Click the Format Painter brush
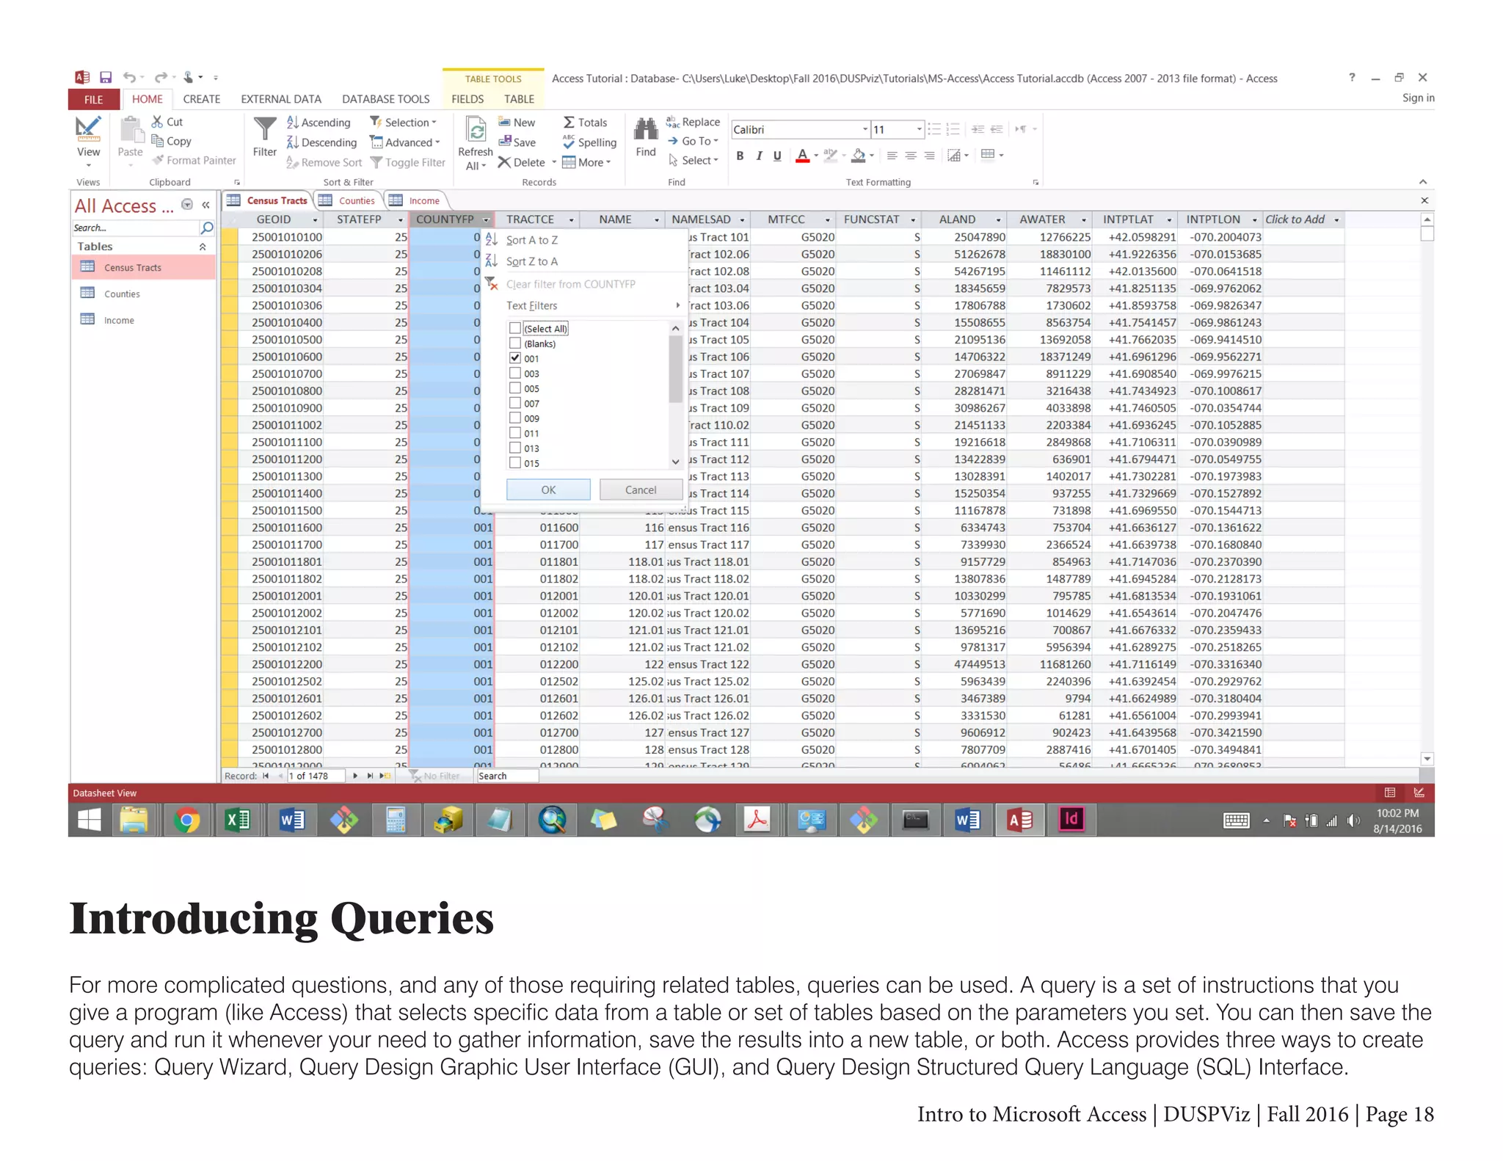The image size is (1503, 1161). click(158, 160)
